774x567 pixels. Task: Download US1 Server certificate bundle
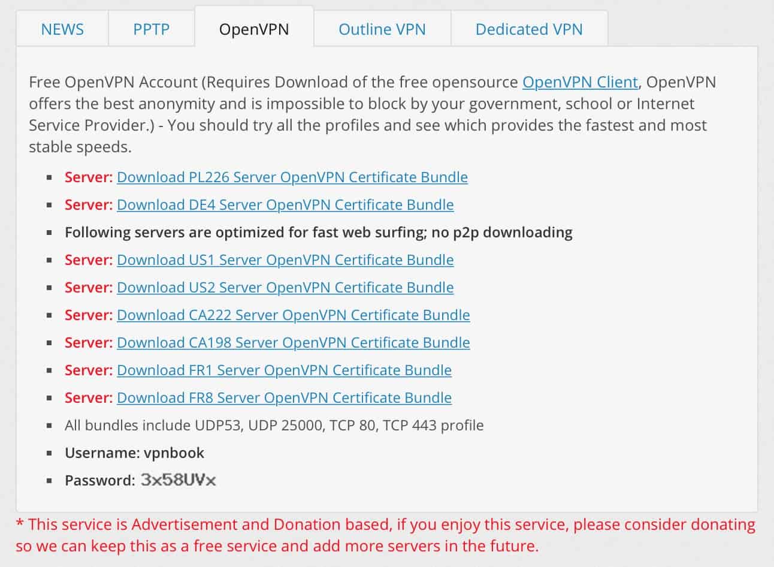(x=285, y=260)
